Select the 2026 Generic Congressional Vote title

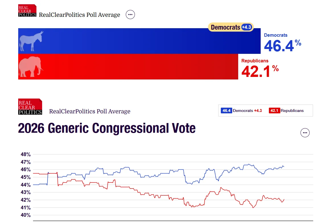coord(107,128)
